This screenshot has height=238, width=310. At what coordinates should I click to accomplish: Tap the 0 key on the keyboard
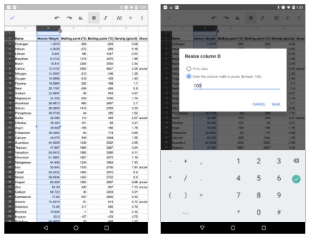259,212
